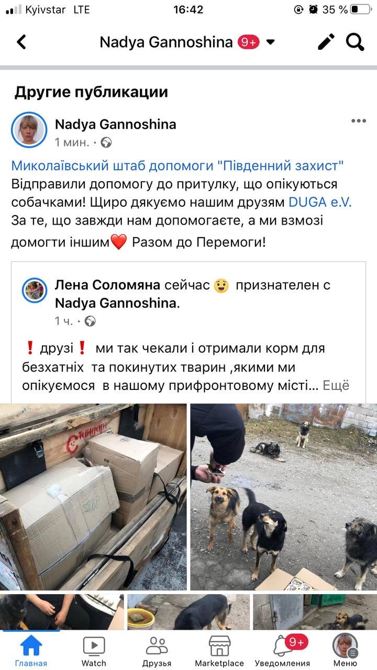Open the Watch tab
377x670 pixels.
94,651
